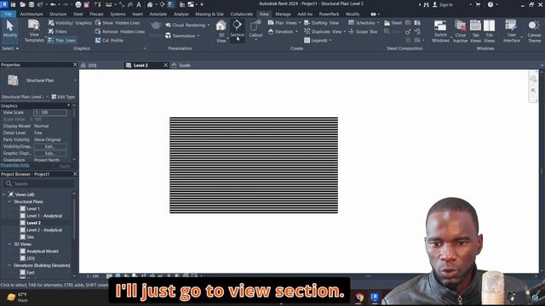Switch to Architecture ribbon tab
This screenshot has height=306, width=545.
point(32,14)
